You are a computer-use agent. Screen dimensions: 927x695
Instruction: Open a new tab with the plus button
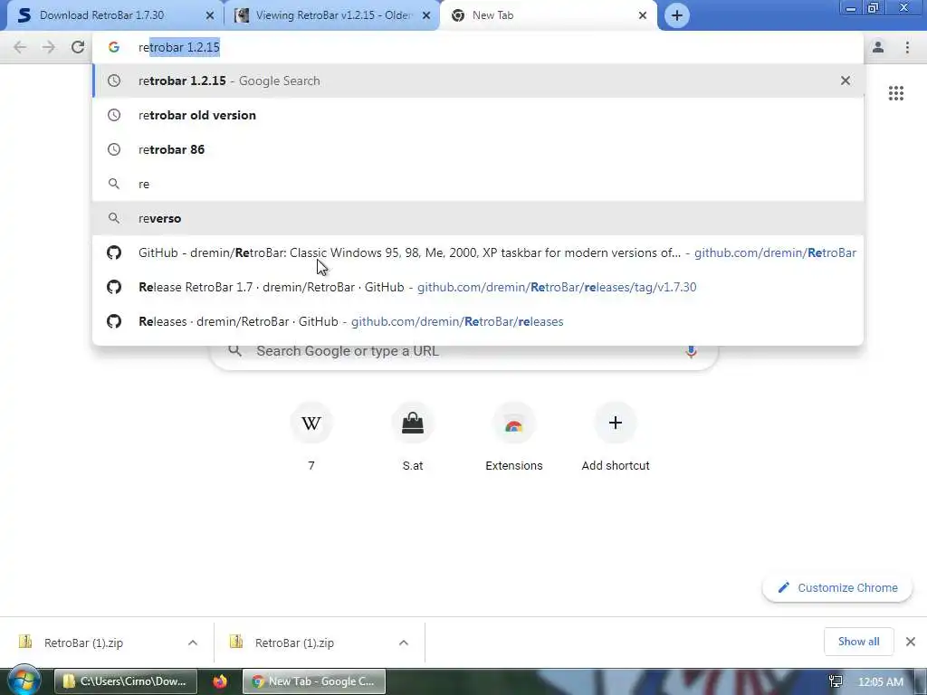point(677,15)
